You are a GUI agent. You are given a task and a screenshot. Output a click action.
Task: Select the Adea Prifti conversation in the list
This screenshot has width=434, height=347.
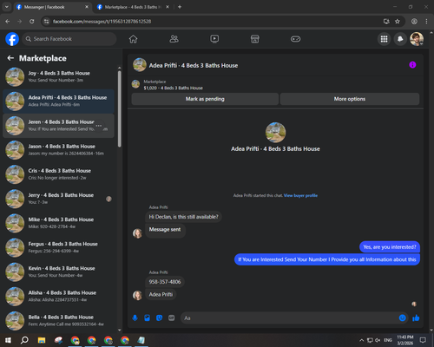pos(58,101)
